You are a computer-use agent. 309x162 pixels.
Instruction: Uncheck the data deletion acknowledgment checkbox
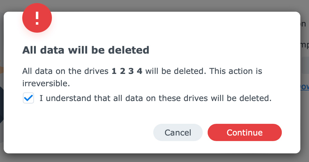click(28, 99)
